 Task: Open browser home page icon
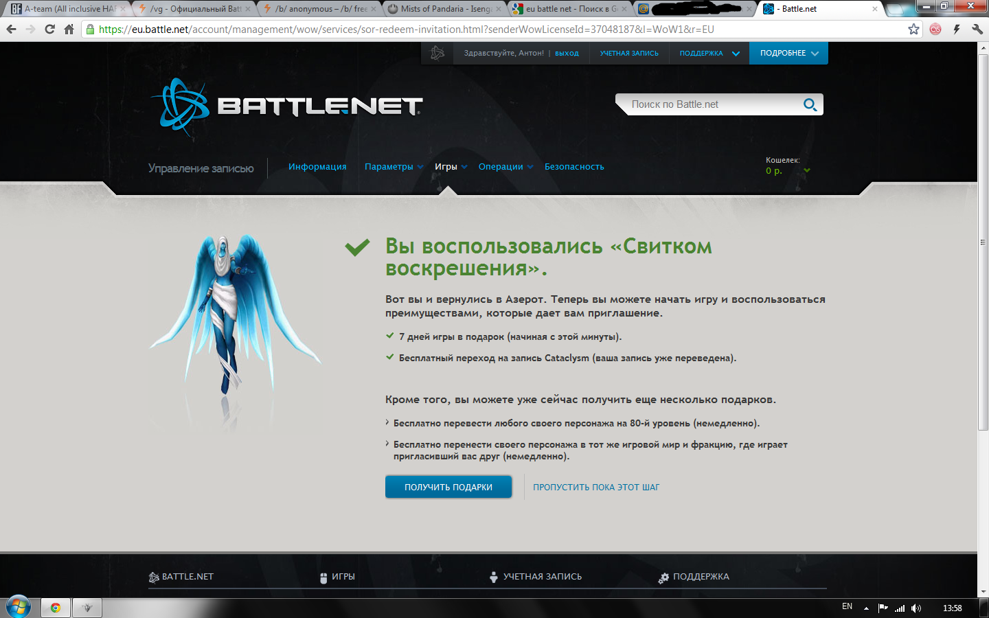(69, 30)
